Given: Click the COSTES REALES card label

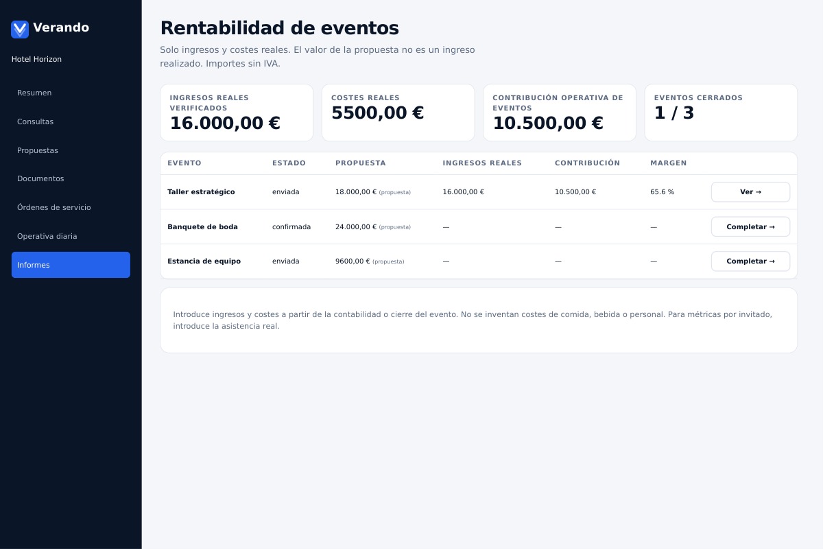Looking at the screenshot, I should click(x=366, y=98).
